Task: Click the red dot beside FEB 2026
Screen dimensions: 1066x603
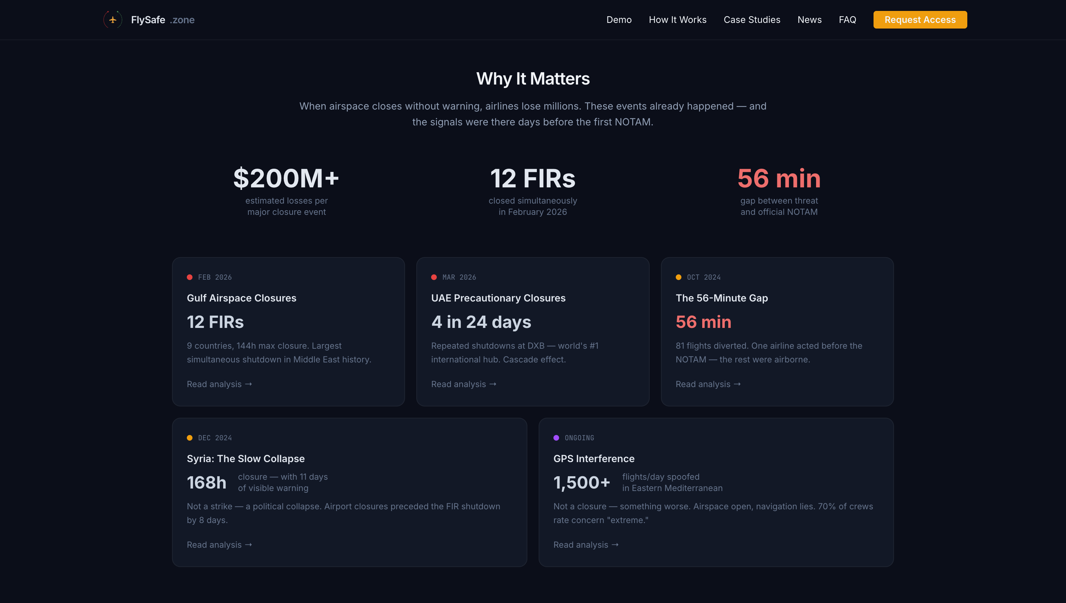Action: (x=189, y=277)
